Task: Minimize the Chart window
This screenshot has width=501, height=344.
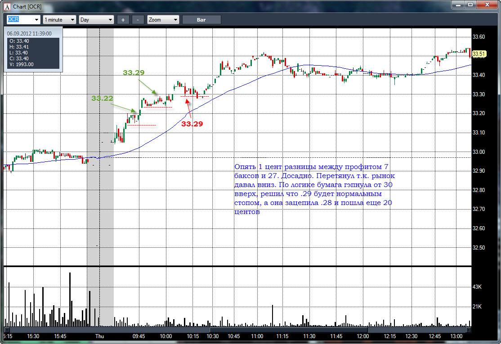Action: 458,5
